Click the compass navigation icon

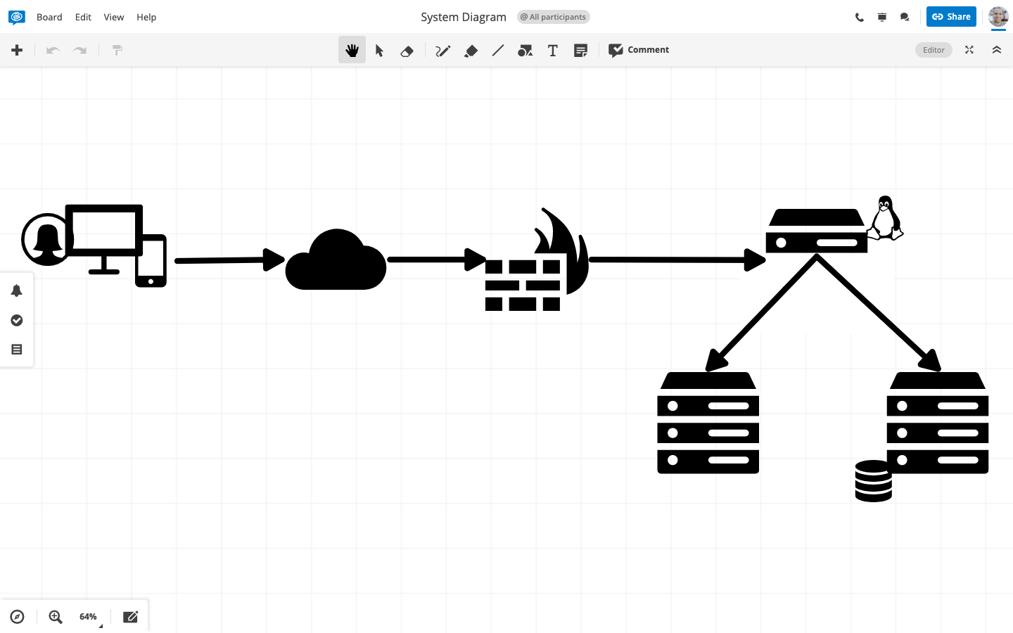(18, 617)
